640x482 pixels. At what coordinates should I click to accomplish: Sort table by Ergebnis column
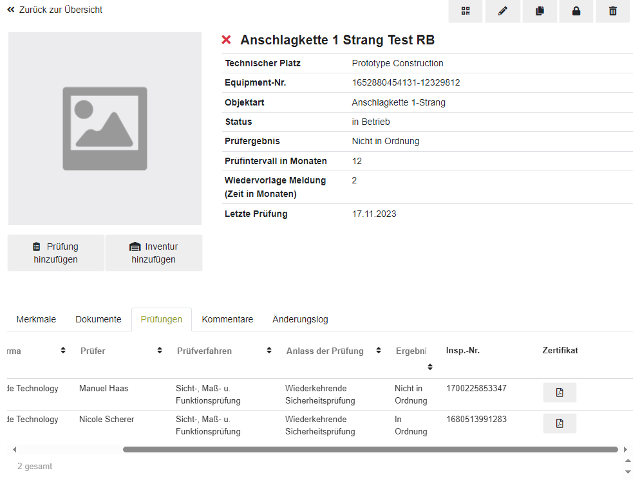429,367
